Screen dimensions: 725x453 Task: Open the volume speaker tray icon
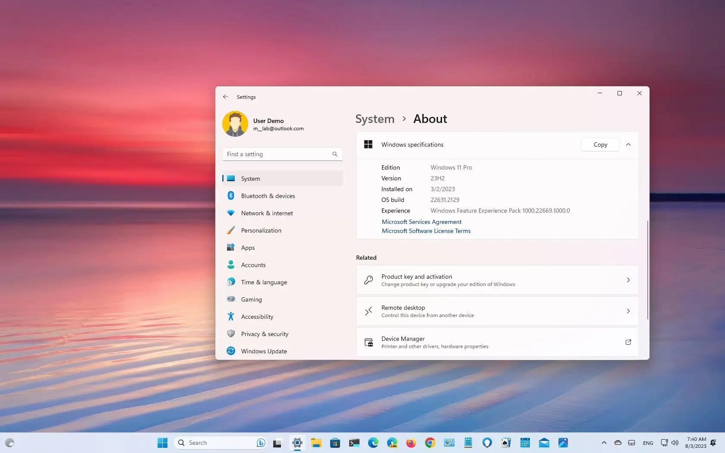coord(675,443)
